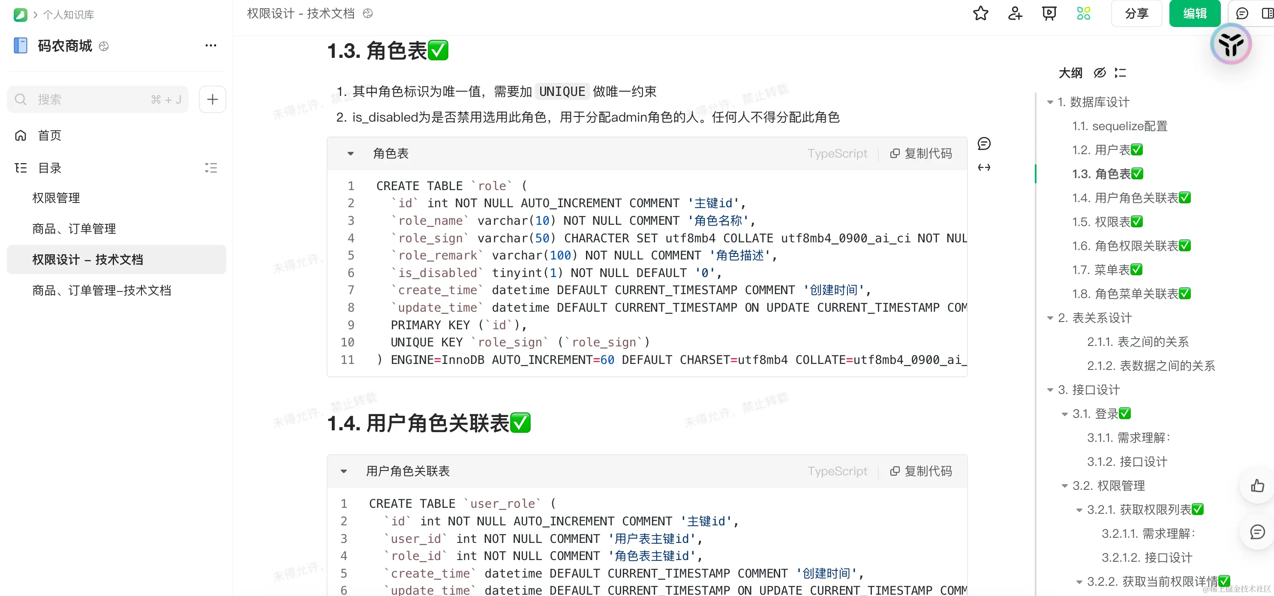Hide the outline via eye-slash icon
The height and width of the screenshot is (596, 1274).
[1100, 73]
